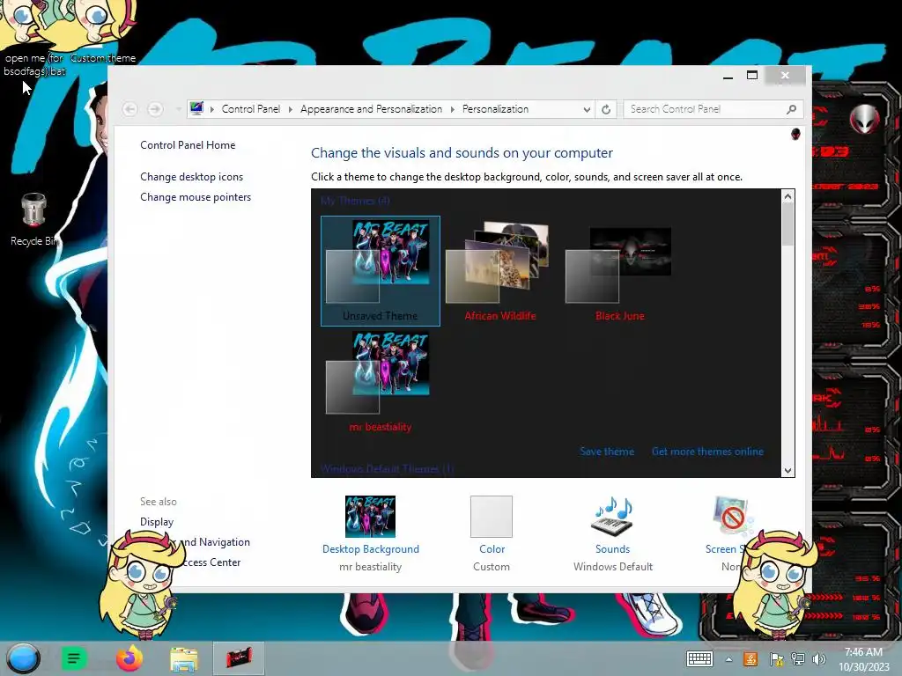Click the Save theme link
The image size is (902, 676).
point(607,452)
